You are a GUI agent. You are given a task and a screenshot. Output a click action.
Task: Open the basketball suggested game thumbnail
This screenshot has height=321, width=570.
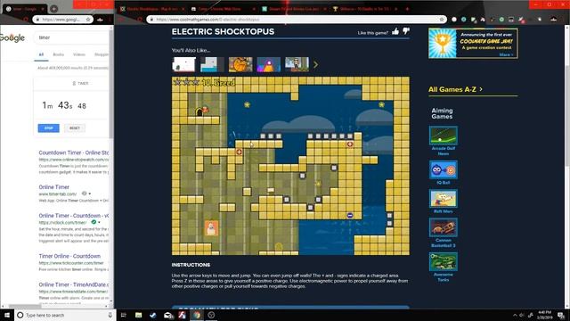click(240, 64)
